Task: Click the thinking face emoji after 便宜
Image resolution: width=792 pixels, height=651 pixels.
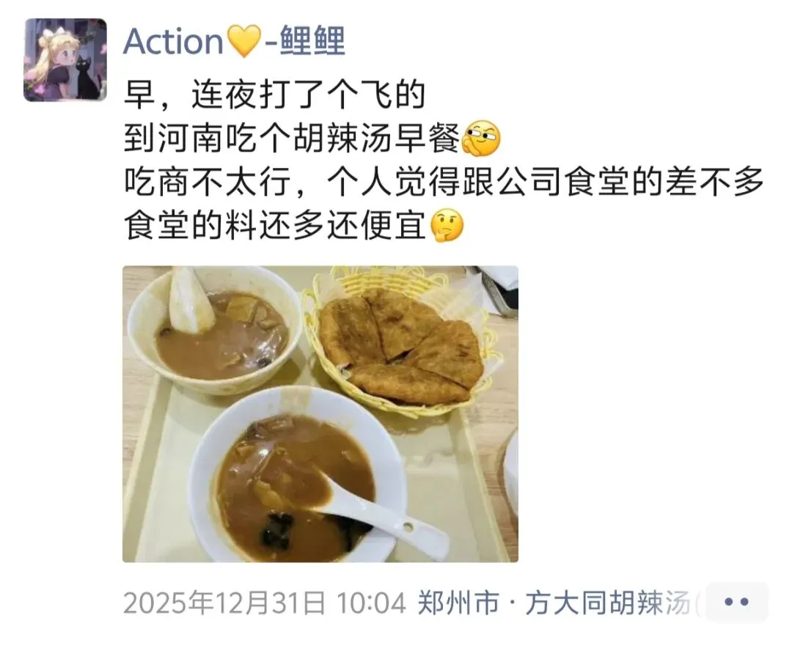Action: tap(447, 225)
